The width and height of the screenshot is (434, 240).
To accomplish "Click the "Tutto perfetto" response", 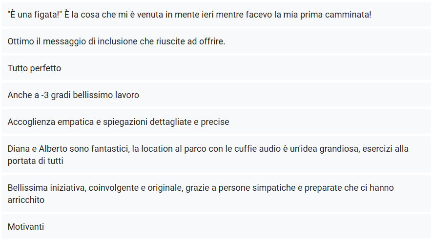I will 217,68.
